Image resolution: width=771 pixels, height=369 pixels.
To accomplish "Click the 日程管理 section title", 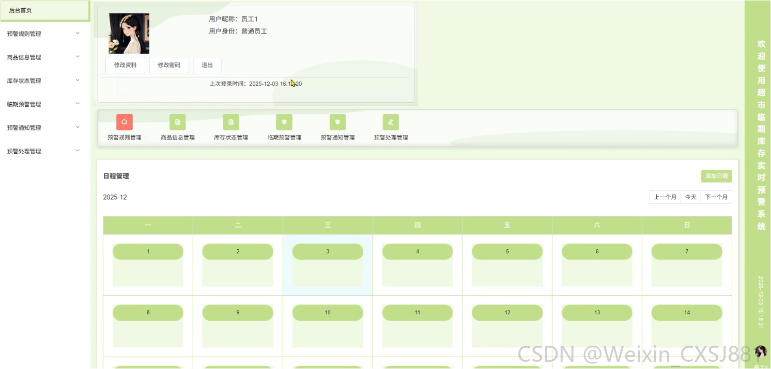I will pyautogui.click(x=116, y=176).
